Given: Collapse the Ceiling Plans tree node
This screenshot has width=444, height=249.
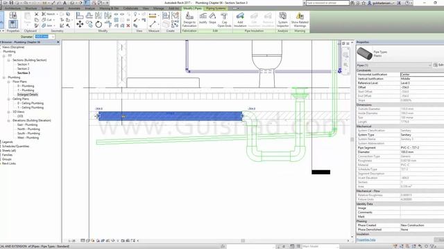Looking at the screenshot, I should coord(8,99).
